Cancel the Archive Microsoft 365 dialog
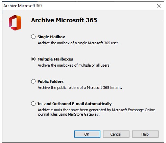 (116, 134)
